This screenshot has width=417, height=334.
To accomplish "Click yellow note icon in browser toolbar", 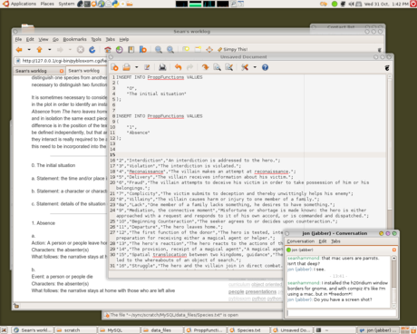I will coord(186,49).
